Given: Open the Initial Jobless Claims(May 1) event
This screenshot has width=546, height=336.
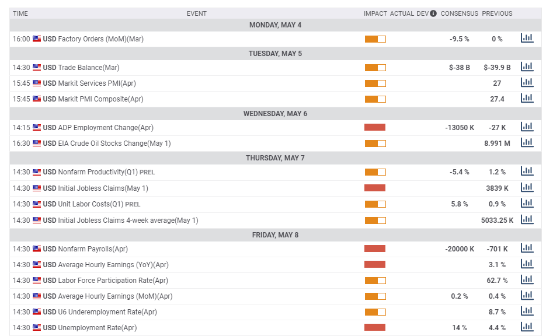Looking at the screenshot, I should tap(103, 188).
